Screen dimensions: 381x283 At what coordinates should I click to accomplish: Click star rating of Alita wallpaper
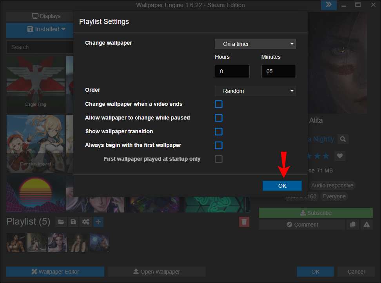[319, 156]
